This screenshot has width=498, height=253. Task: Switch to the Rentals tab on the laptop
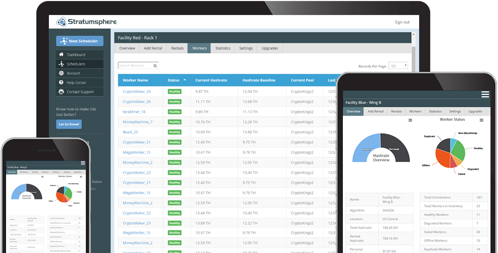(x=177, y=48)
